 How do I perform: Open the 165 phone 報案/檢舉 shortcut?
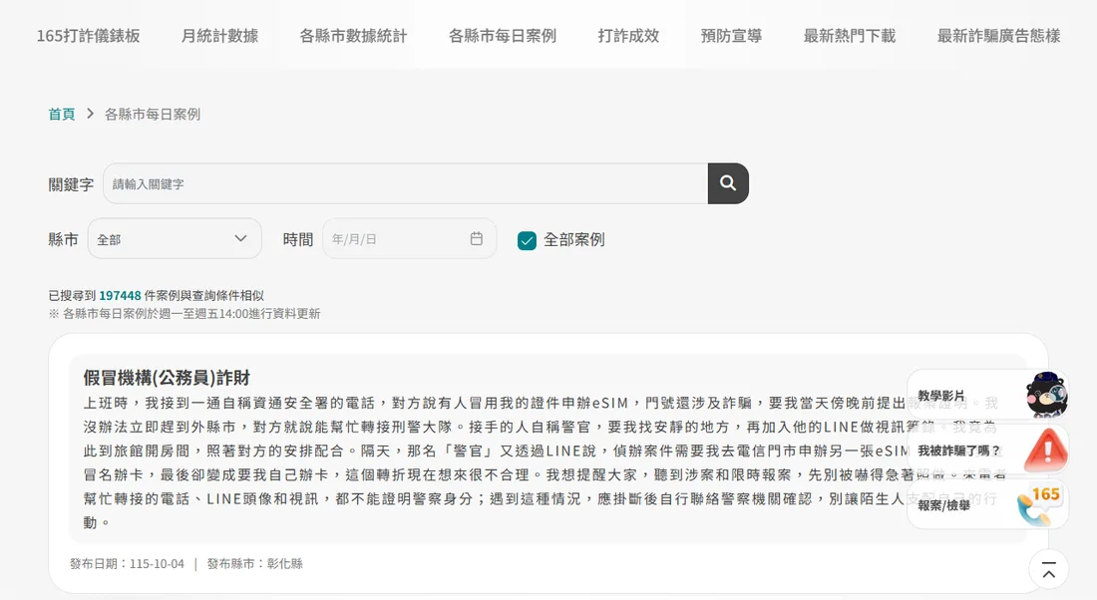point(988,504)
